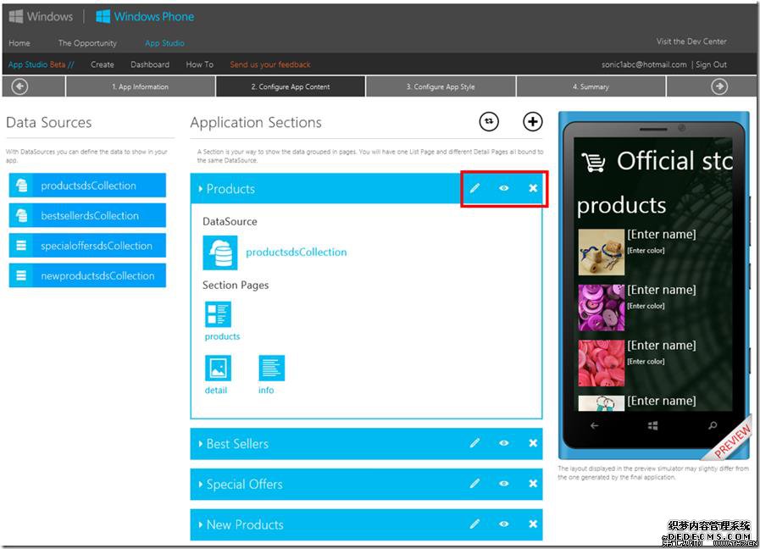Go to step 4. Summary
The width and height of the screenshot is (760, 549).
point(591,86)
